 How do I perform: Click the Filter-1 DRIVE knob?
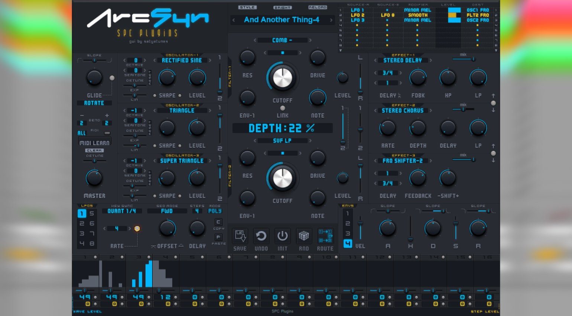point(318,58)
